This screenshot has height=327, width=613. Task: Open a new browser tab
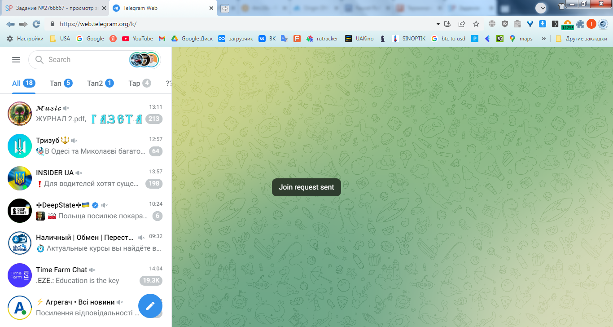tap(225, 9)
